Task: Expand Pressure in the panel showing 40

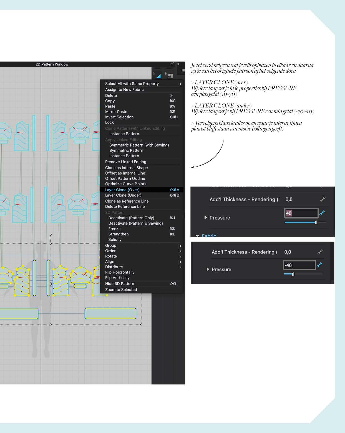Action: 206,218
